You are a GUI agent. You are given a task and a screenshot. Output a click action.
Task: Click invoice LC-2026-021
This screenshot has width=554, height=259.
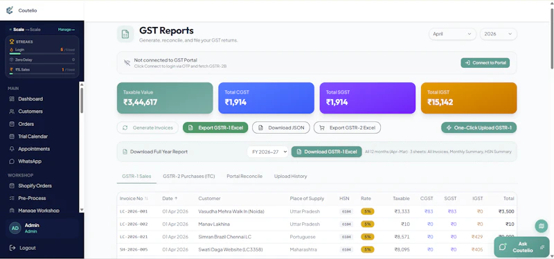point(134,237)
